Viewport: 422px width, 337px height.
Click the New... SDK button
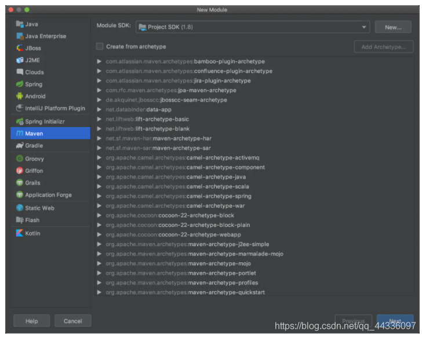point(393,27)
